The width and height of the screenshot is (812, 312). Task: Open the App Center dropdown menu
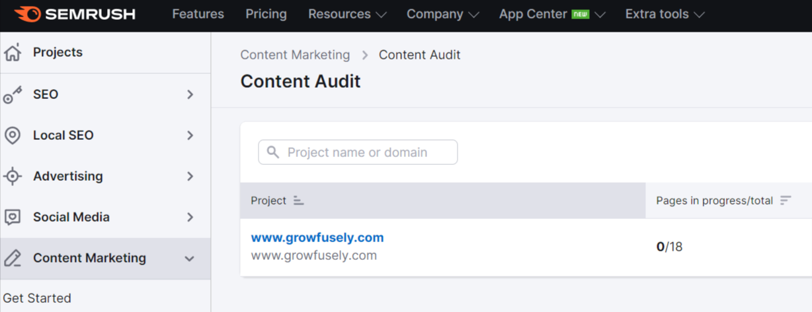click(552, 14)
